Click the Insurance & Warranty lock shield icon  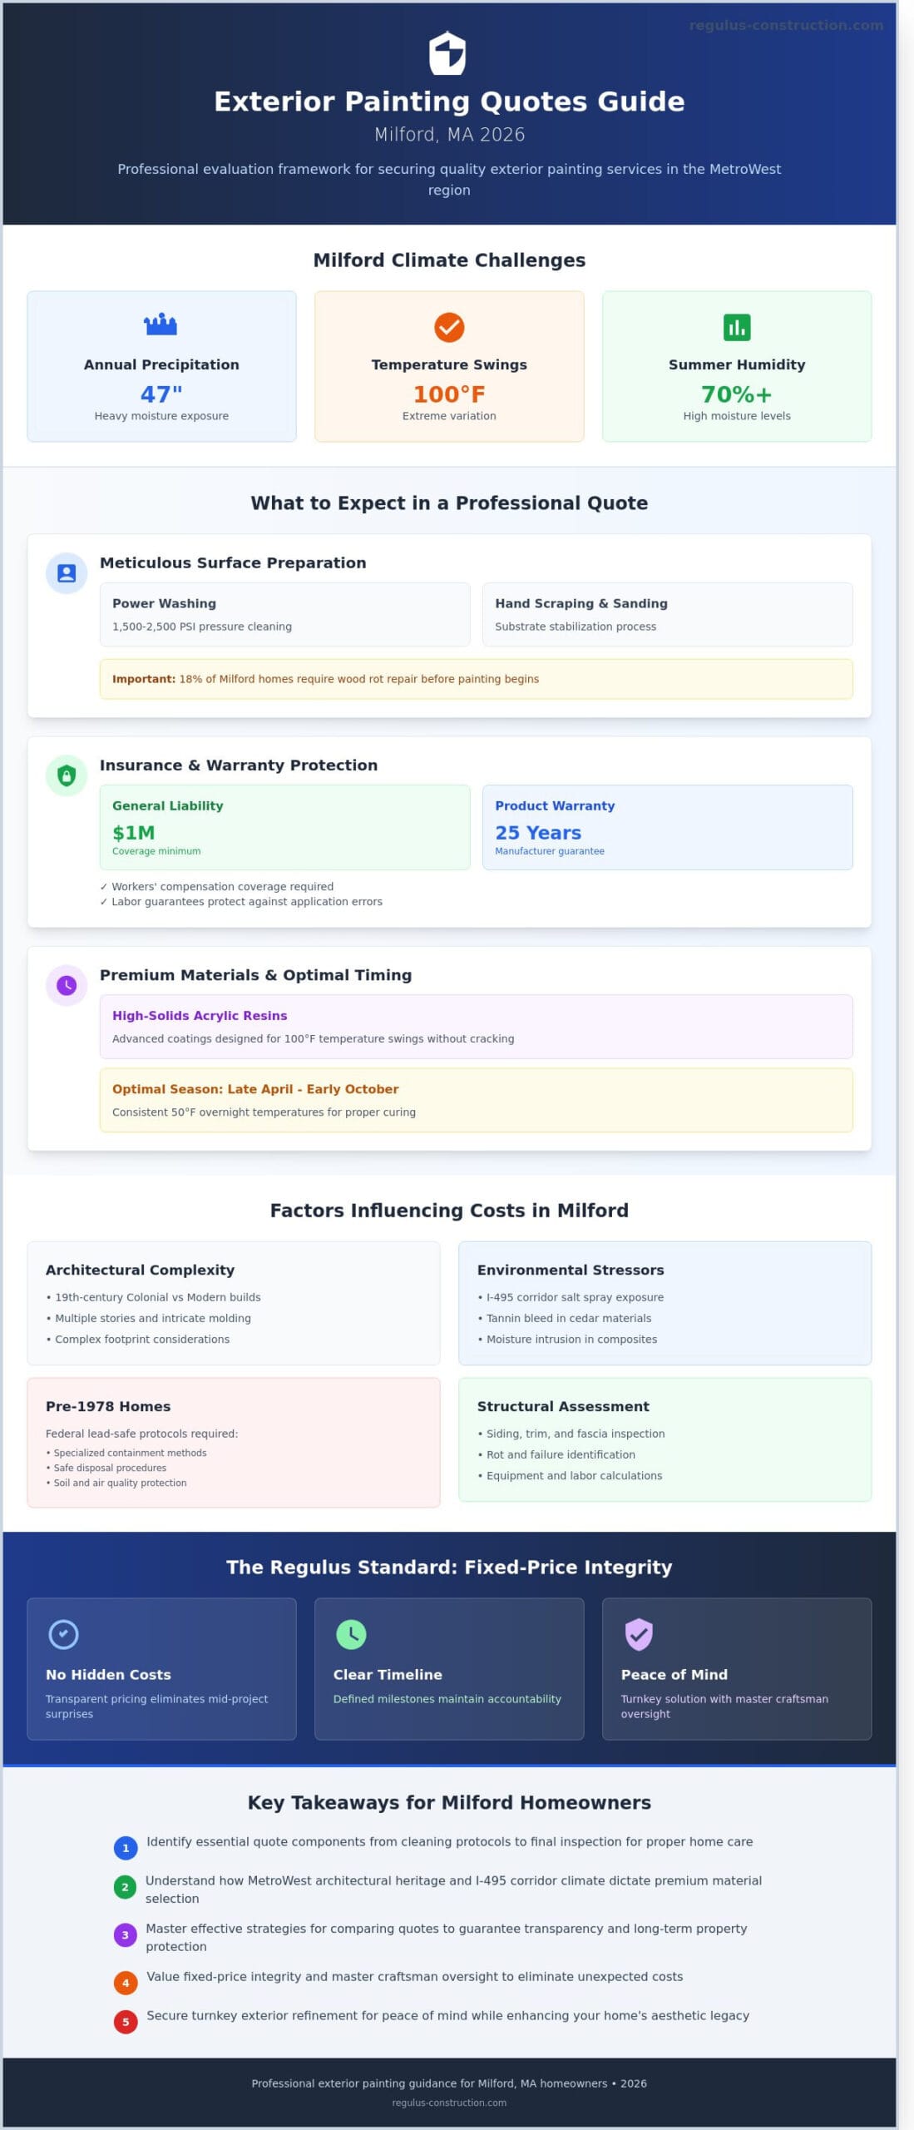click(x=67, y=775)
